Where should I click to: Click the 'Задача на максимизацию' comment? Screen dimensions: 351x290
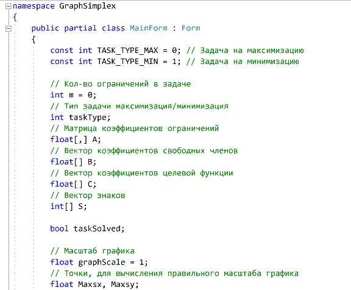click(x=252, y=51)
